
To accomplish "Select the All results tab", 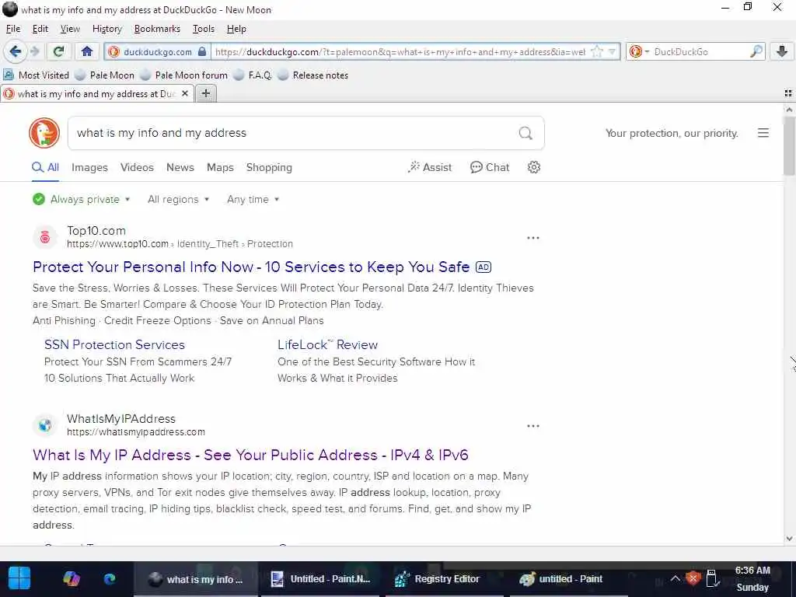I will [x=46, y=167].
